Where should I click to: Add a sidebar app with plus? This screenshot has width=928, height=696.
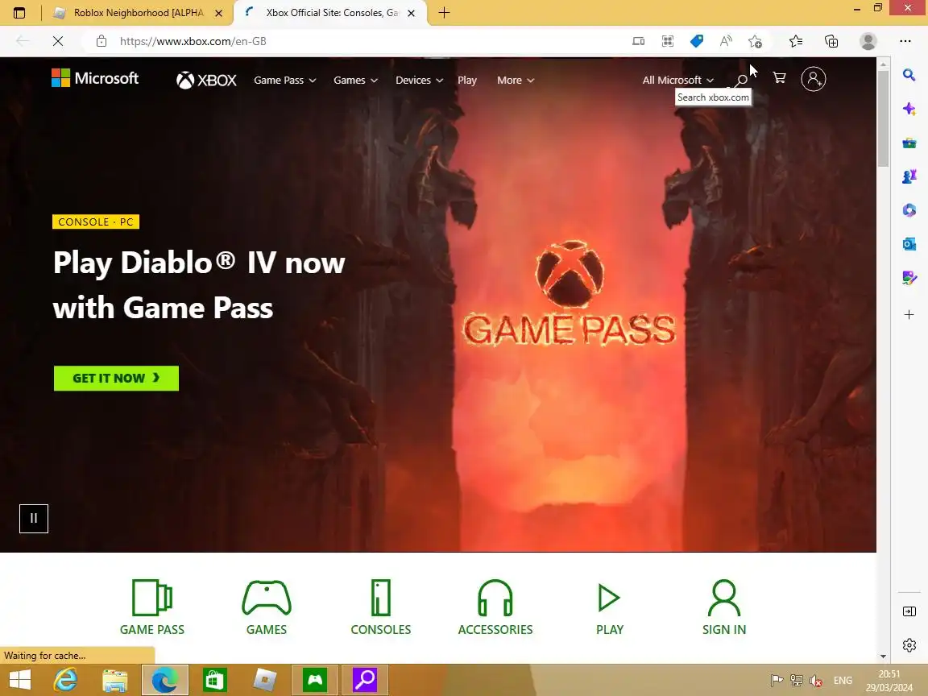point(909,314)
